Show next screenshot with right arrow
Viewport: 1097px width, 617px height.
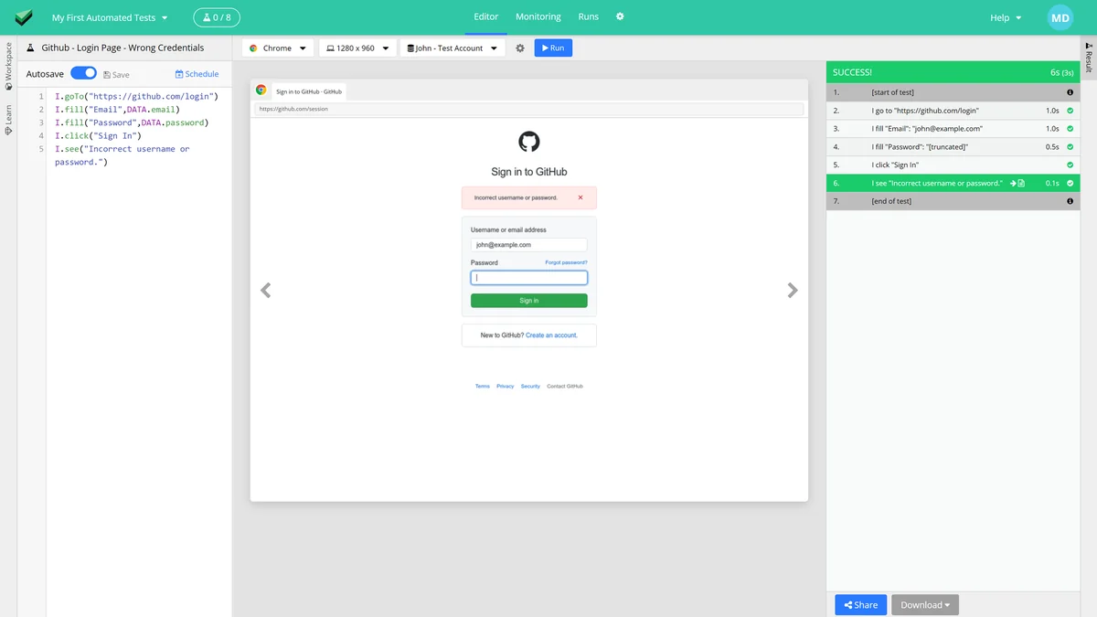[x=793, y=291]
